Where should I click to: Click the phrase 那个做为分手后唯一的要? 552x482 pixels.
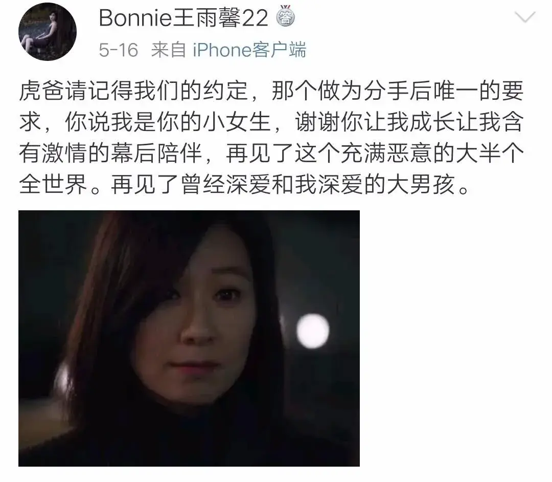click(398, 91)
